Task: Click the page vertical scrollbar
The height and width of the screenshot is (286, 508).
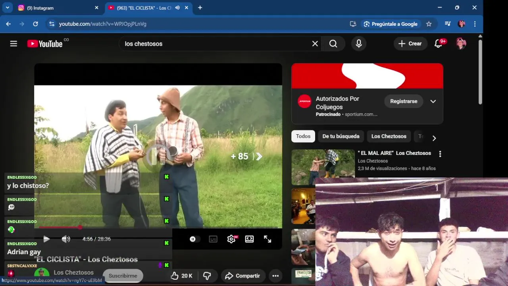Action: 480,71
